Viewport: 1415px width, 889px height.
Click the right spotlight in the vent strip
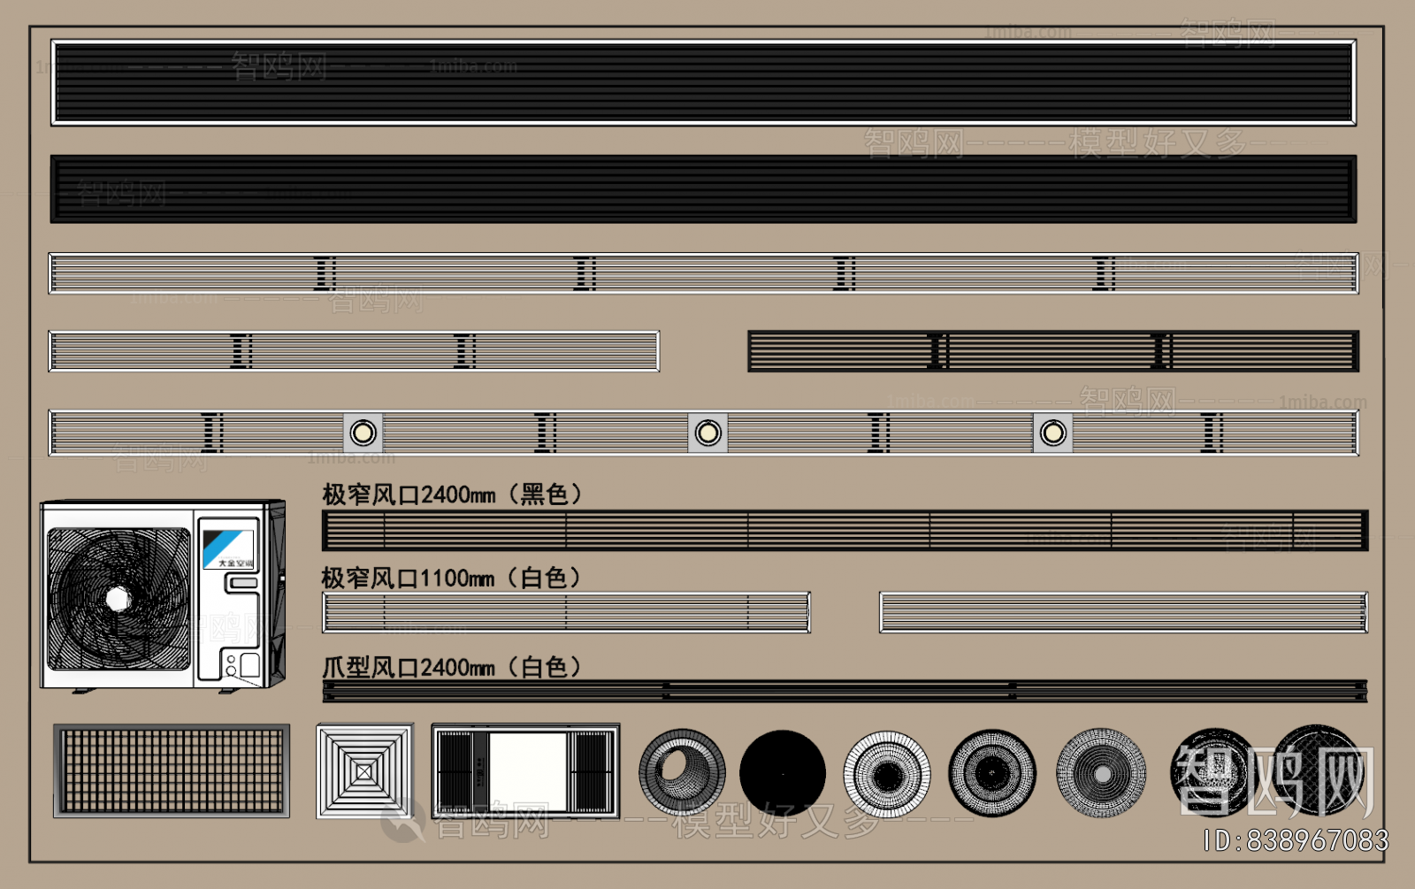pyautogui.click(x=1052, y=433)
